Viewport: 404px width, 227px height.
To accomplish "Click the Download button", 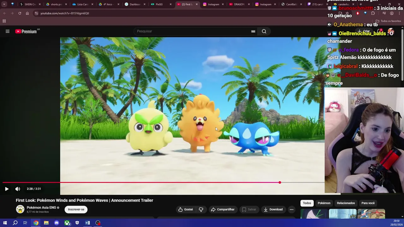I will 273,209.
